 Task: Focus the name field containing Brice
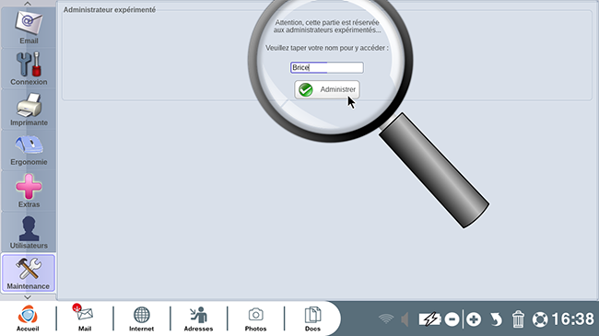click(x=326, y=67)
